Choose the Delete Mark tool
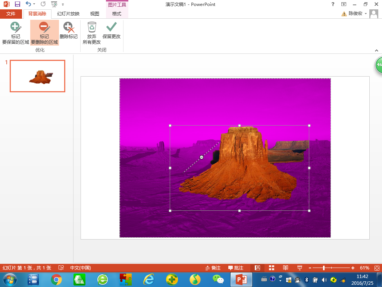This screenshot has width=382, height=287. [x=69, y=31]
